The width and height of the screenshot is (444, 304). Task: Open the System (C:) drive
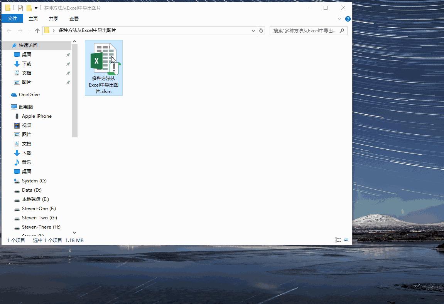tap(34, 181)
